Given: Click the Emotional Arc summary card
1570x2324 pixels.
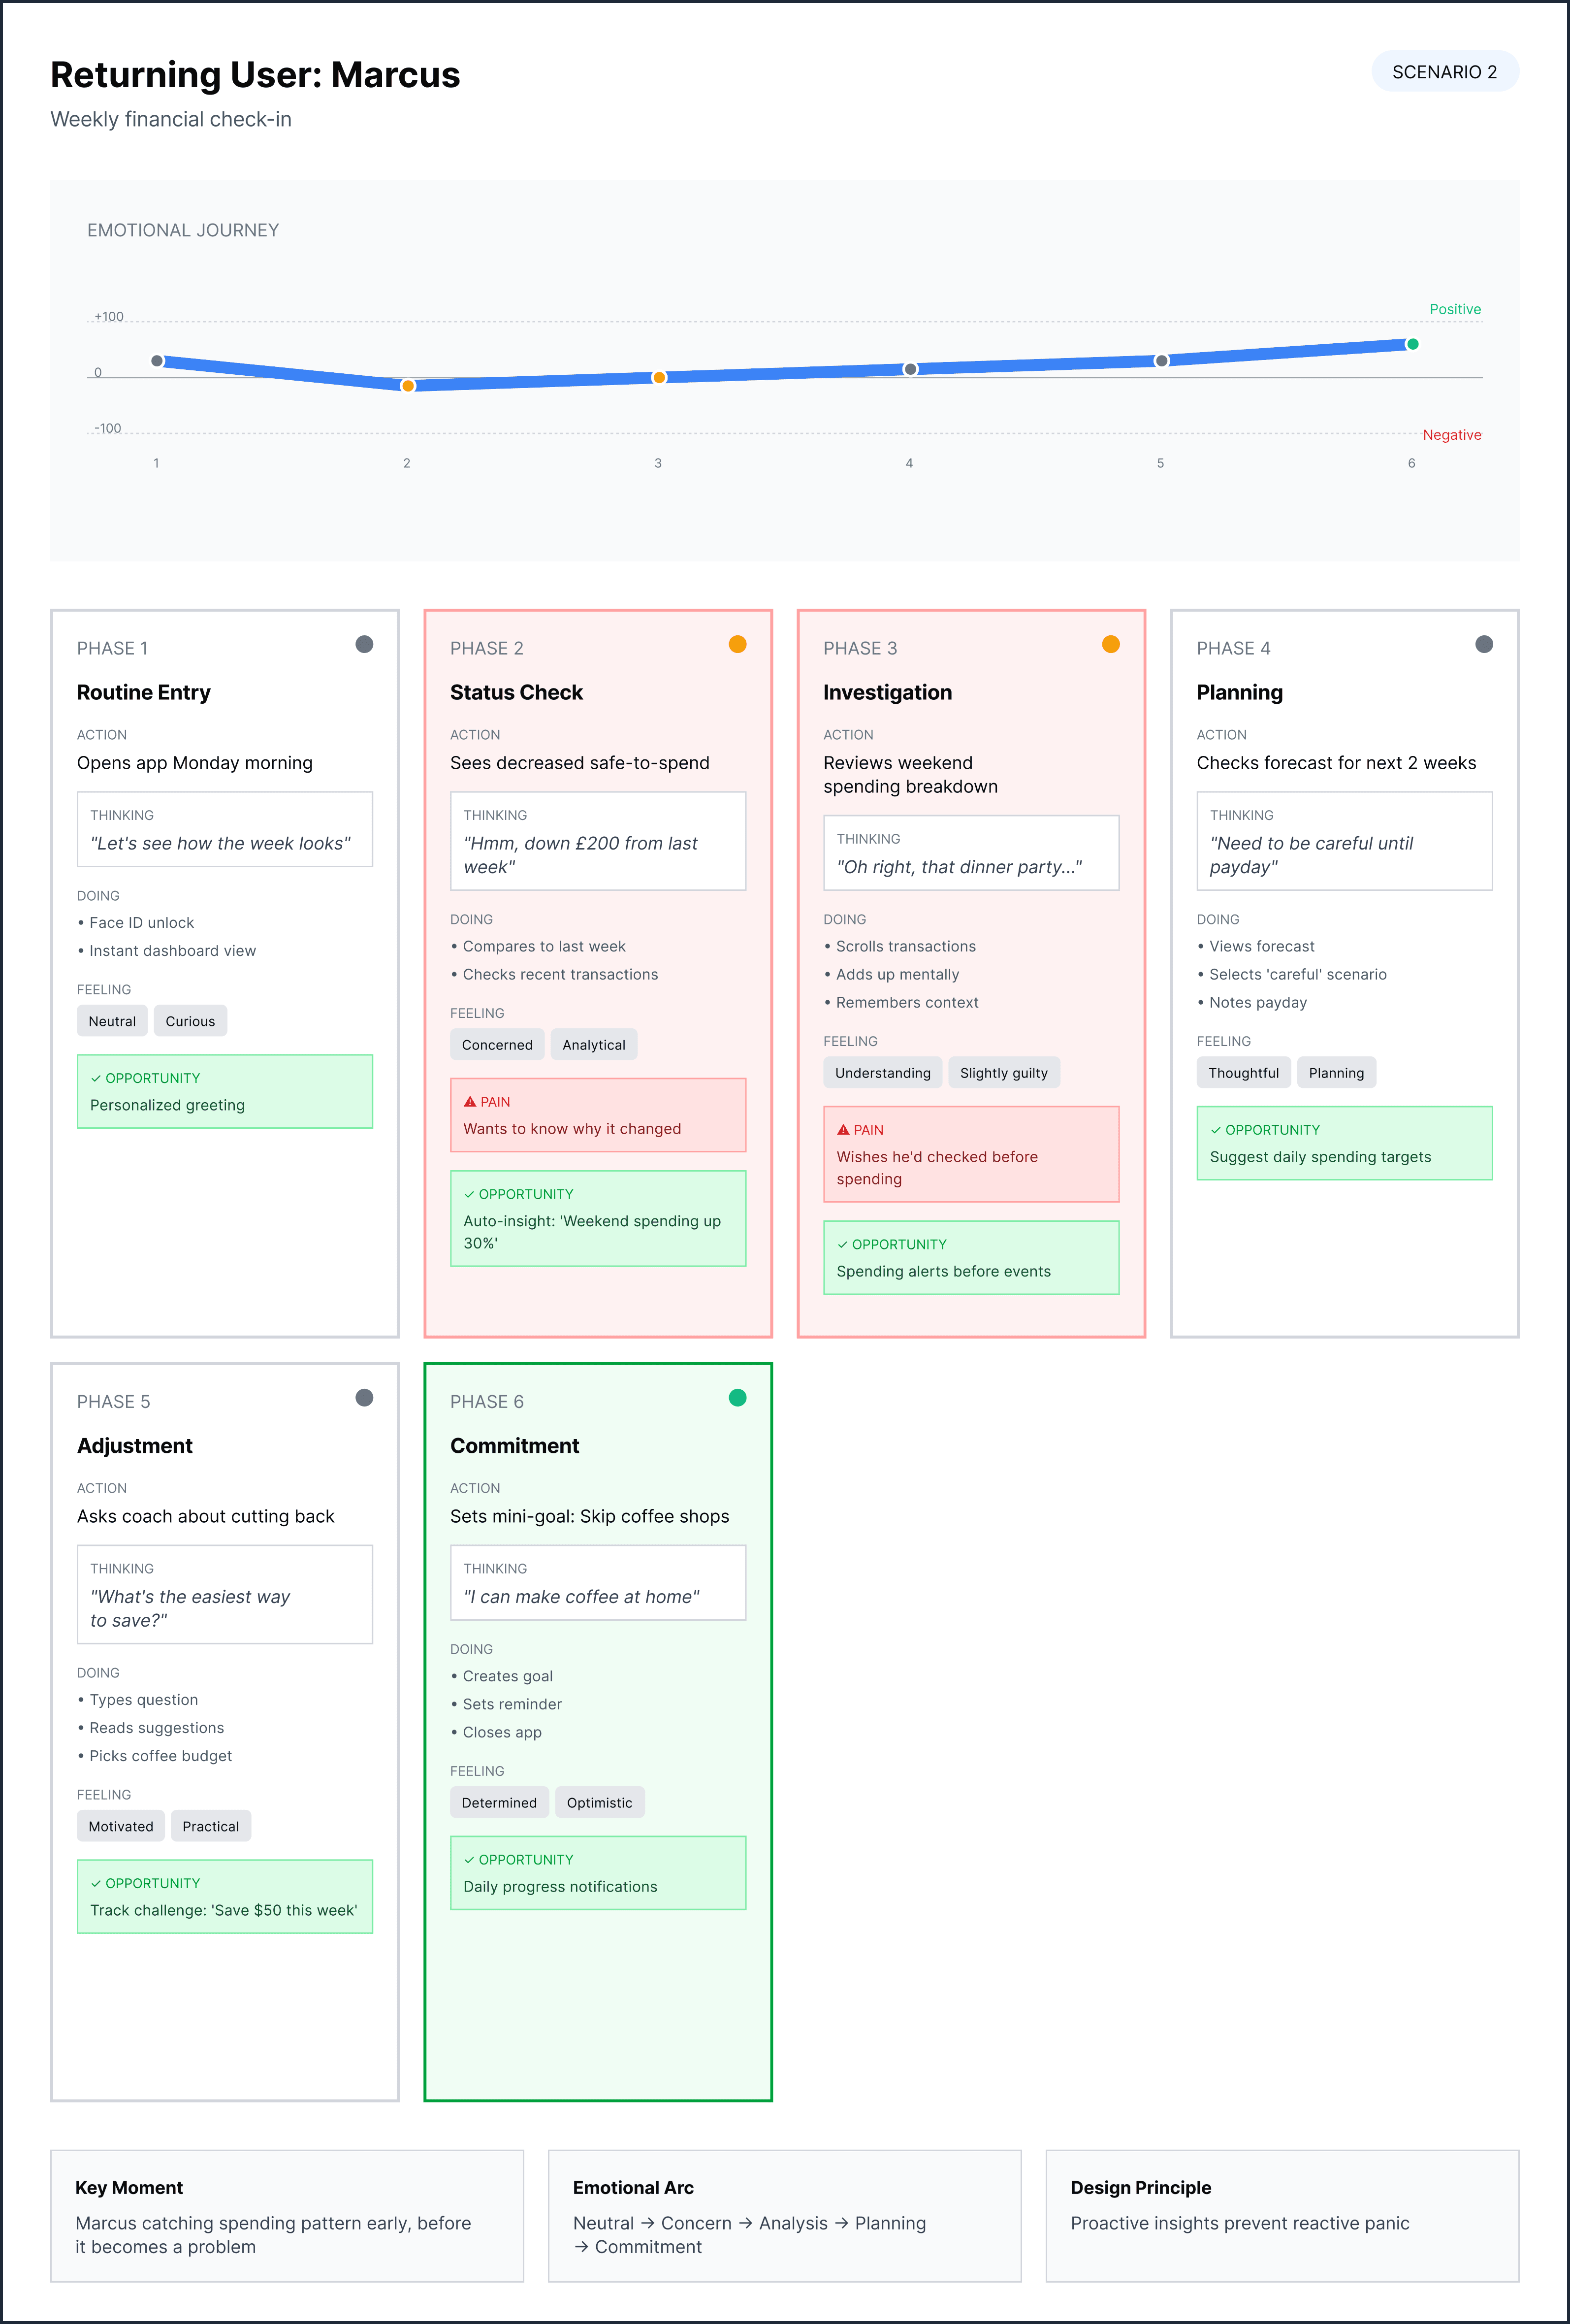Looking at the screenshot, I should tap(784, 2216).
